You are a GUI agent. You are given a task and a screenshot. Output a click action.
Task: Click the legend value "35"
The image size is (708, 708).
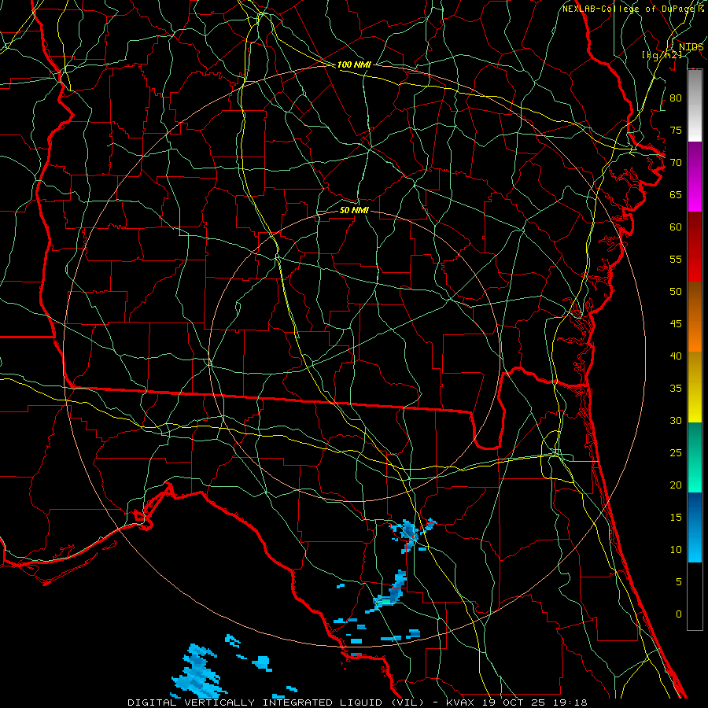(676, 389)
